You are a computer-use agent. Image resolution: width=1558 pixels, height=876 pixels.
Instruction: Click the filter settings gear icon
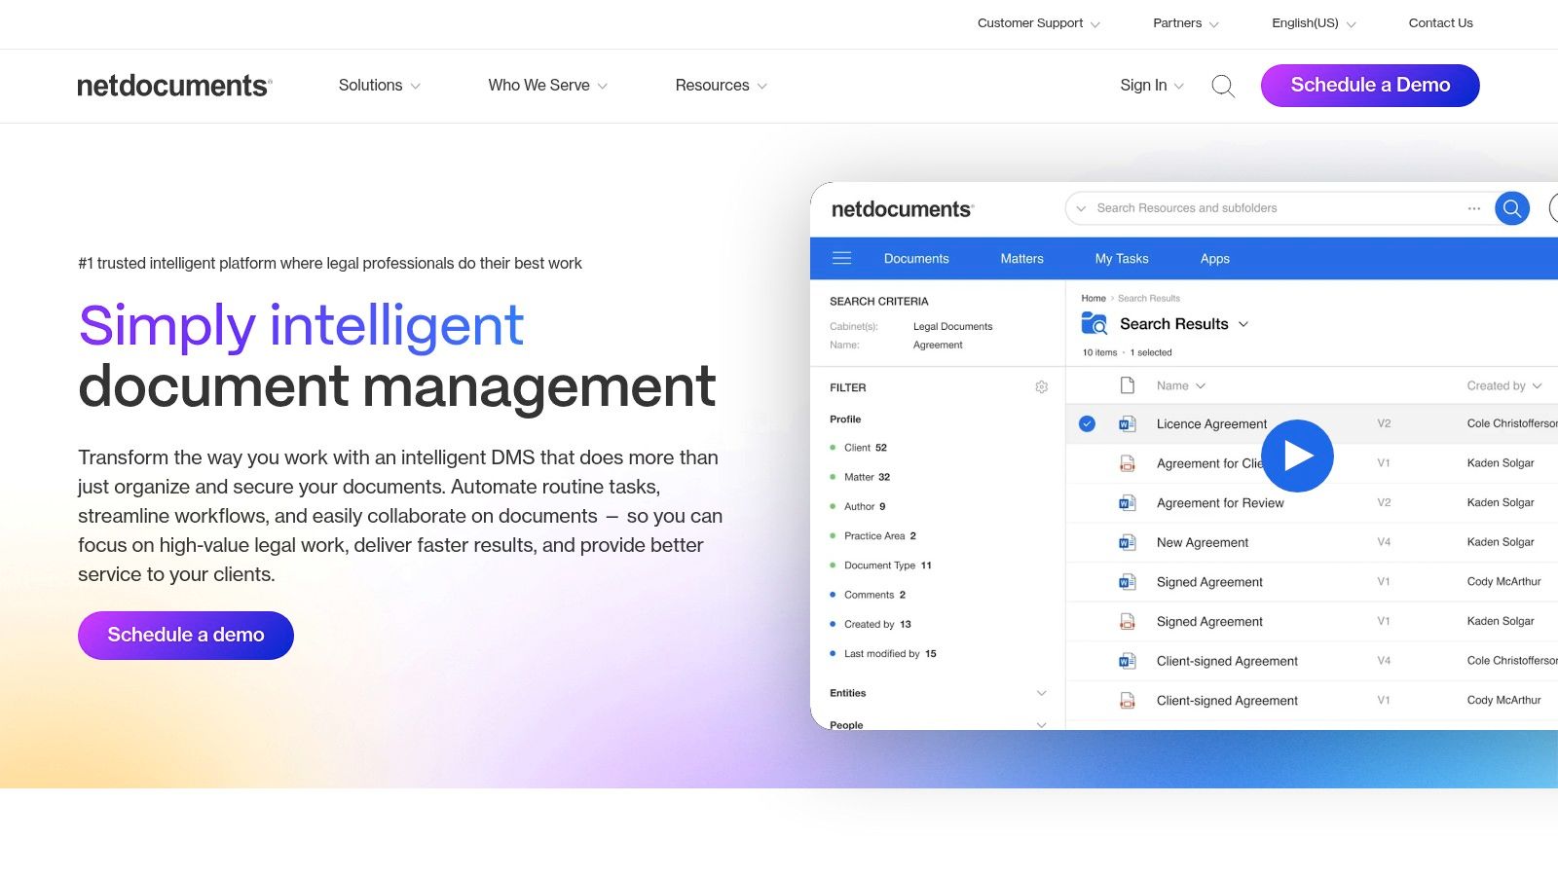pos(1041,387)
